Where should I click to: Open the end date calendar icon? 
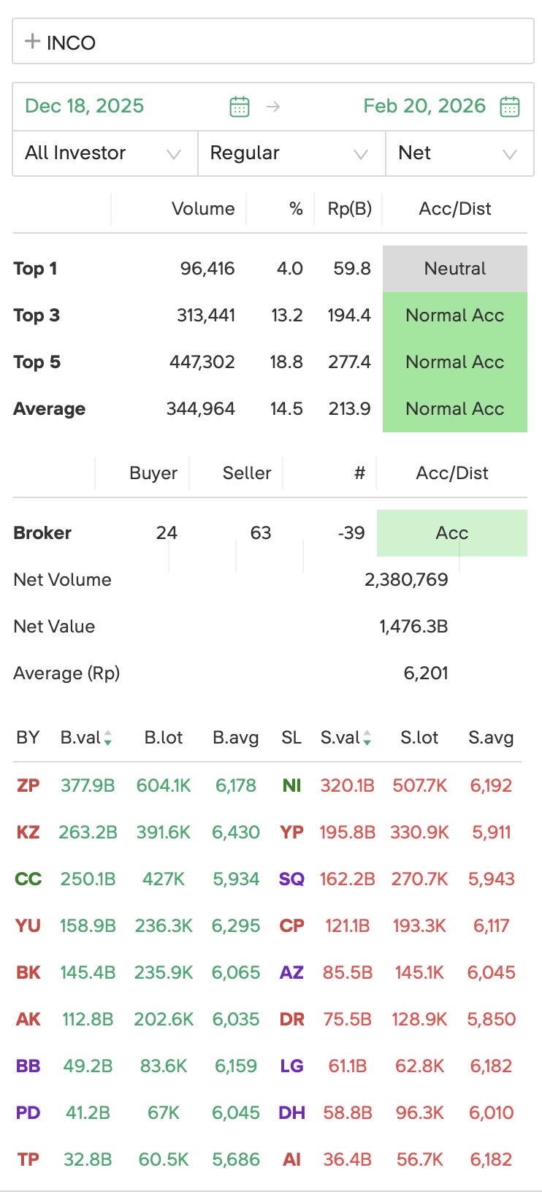tap(509, 107)
